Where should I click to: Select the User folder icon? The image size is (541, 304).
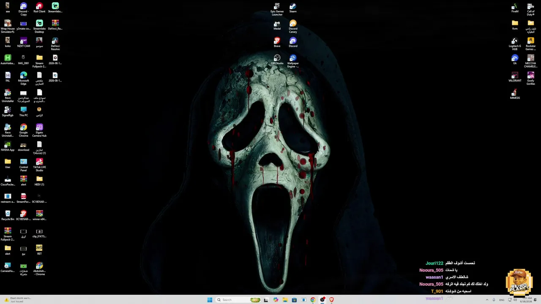click(8, 163)
